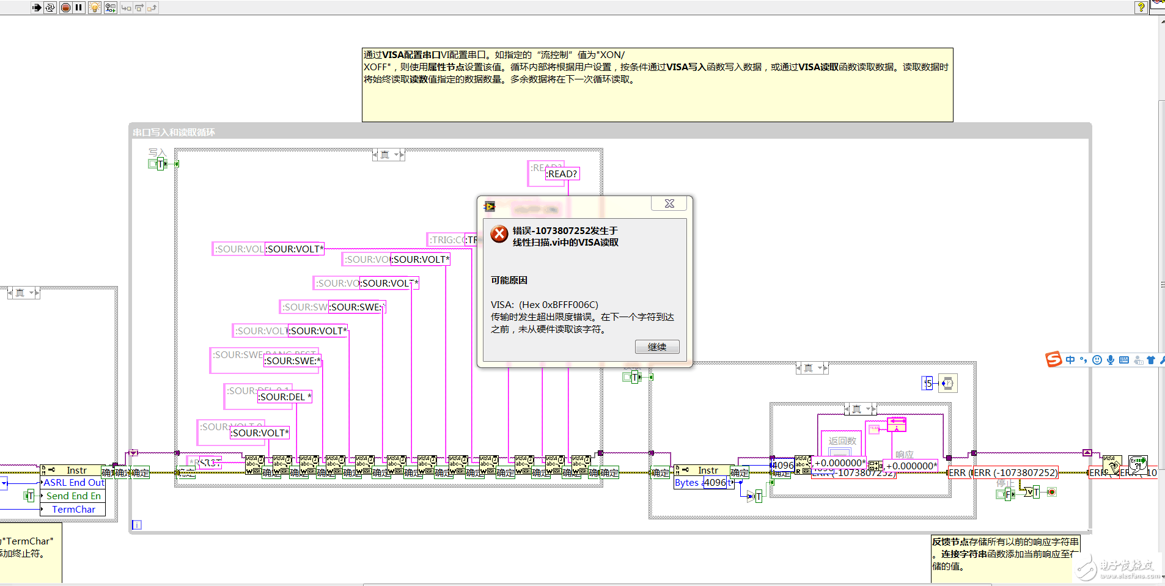Open the inner case structure selector dropdown
This screenshot has height=586, width=1165.
pyautogui.click(x=869, y=409)
